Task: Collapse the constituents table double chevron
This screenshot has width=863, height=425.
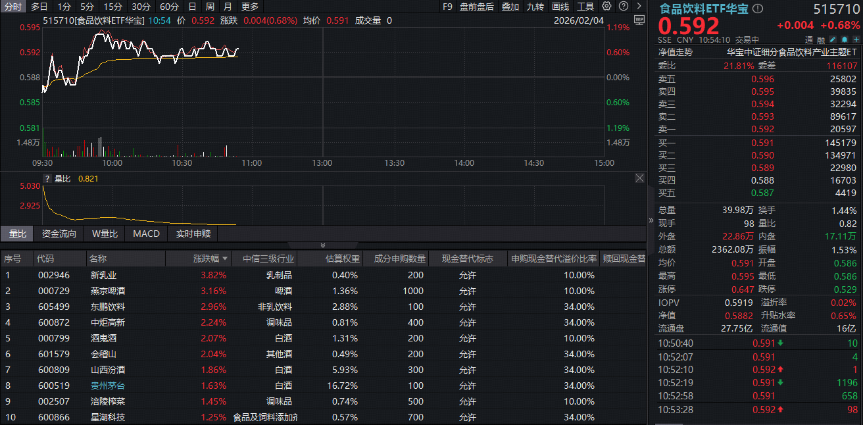Action: [323, 245]
